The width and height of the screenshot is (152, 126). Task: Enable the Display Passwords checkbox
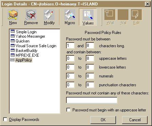tap(5, 120)
